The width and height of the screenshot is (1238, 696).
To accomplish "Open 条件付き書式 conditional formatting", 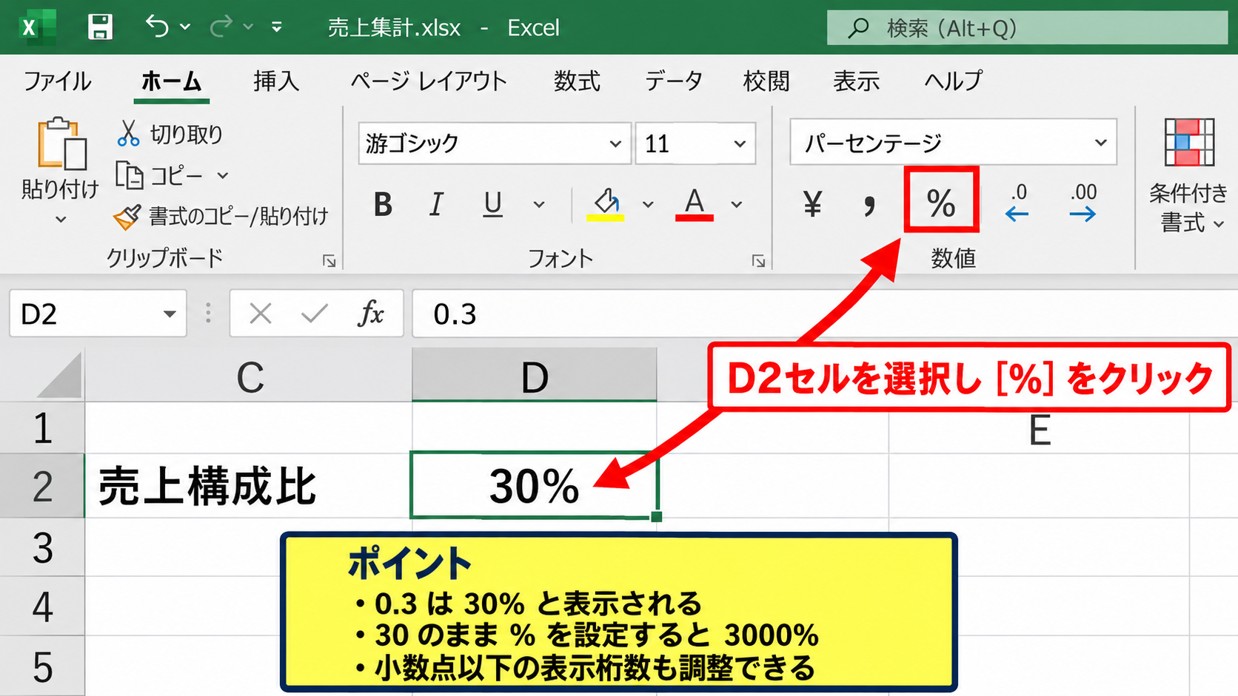I will coord(1188,176).
